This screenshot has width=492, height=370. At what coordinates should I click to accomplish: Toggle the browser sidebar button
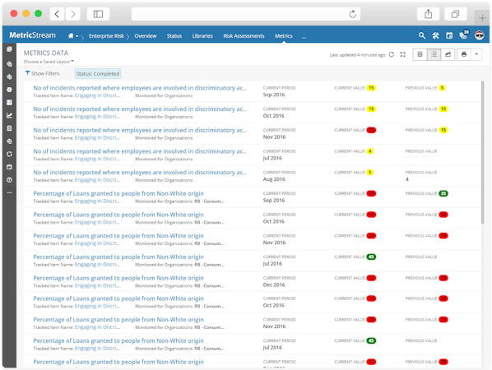[98, 14]
